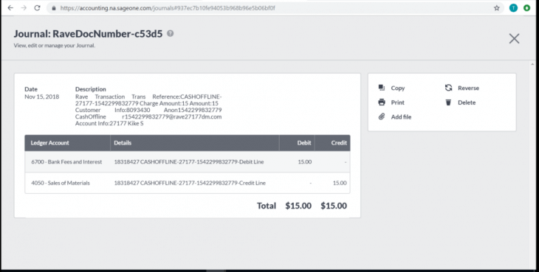539x272 pixels.
Task: Open the journal help question mark icon
Action: (x=170, y=33)
